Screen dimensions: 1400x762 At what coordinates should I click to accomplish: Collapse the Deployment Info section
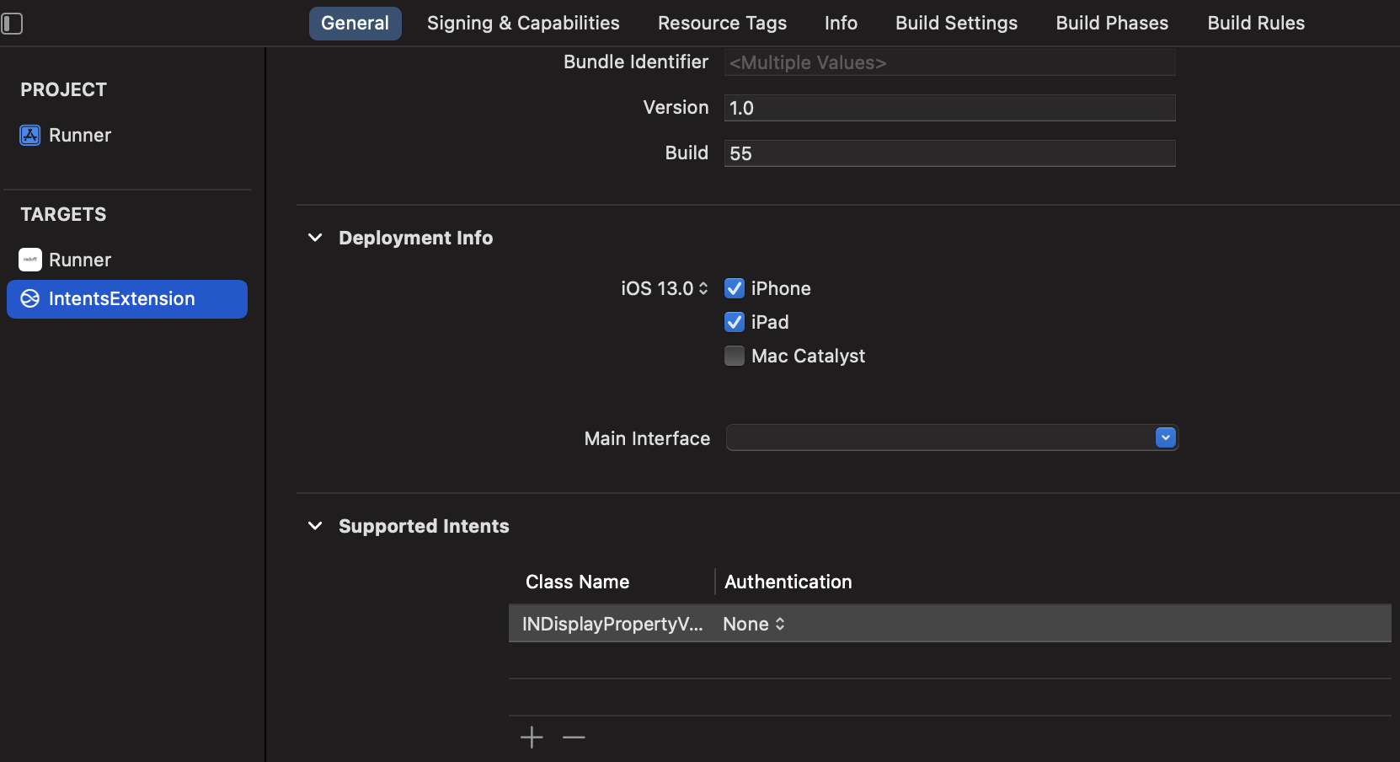(x=315, y=238)
